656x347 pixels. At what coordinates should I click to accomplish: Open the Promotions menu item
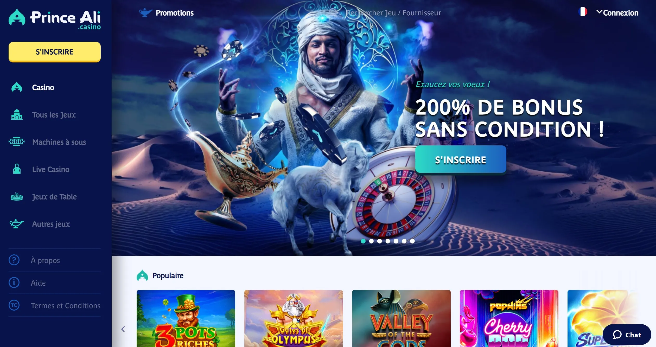175,13
